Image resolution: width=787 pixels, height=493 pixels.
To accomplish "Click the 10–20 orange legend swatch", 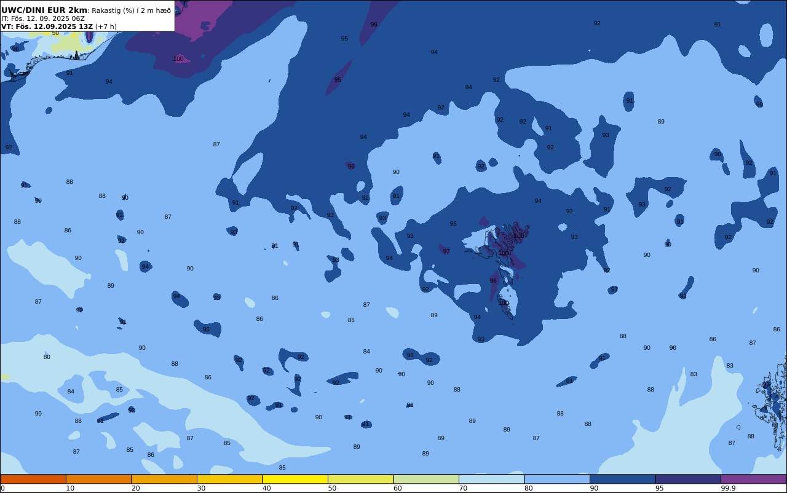I will click(x=98, y=479).
